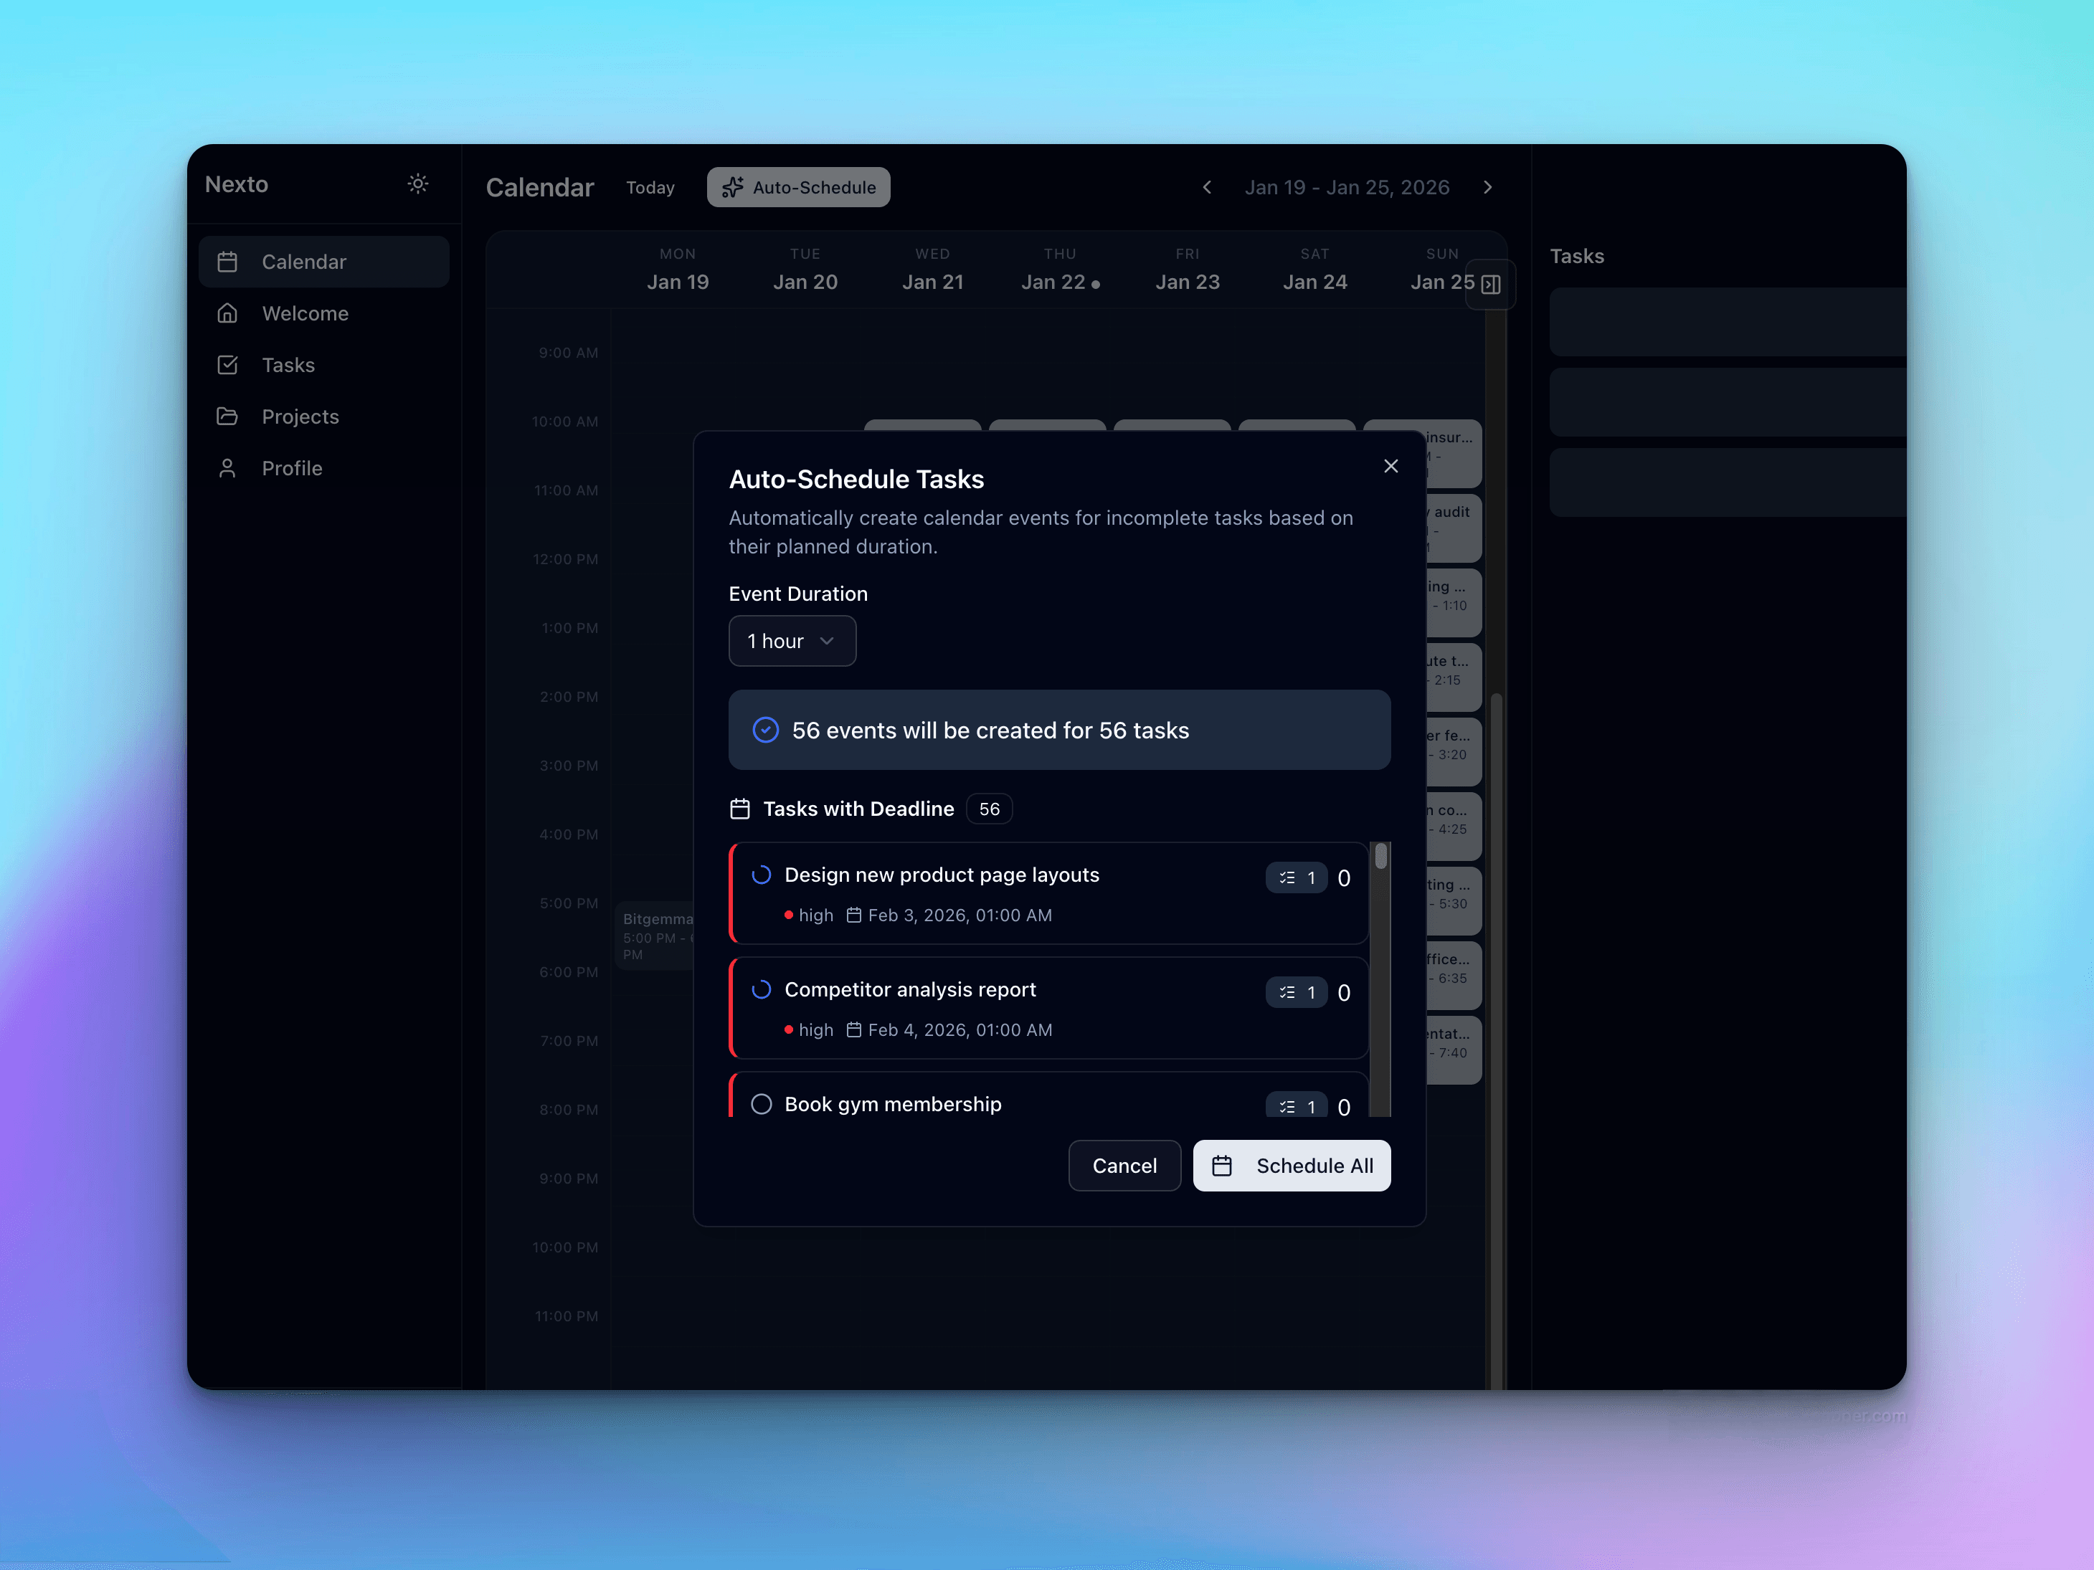Expand the collapsed Sunday panel beside Jan 25
This screenshot has height=1570, width=2094.
point(1490,284)
